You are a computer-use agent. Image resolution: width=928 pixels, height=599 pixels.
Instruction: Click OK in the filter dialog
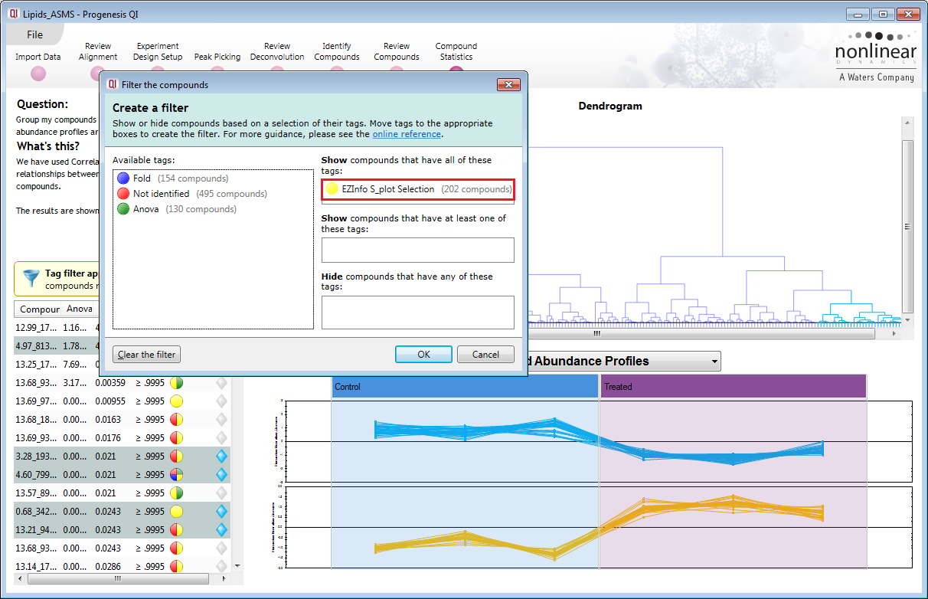tap(423, 355)
